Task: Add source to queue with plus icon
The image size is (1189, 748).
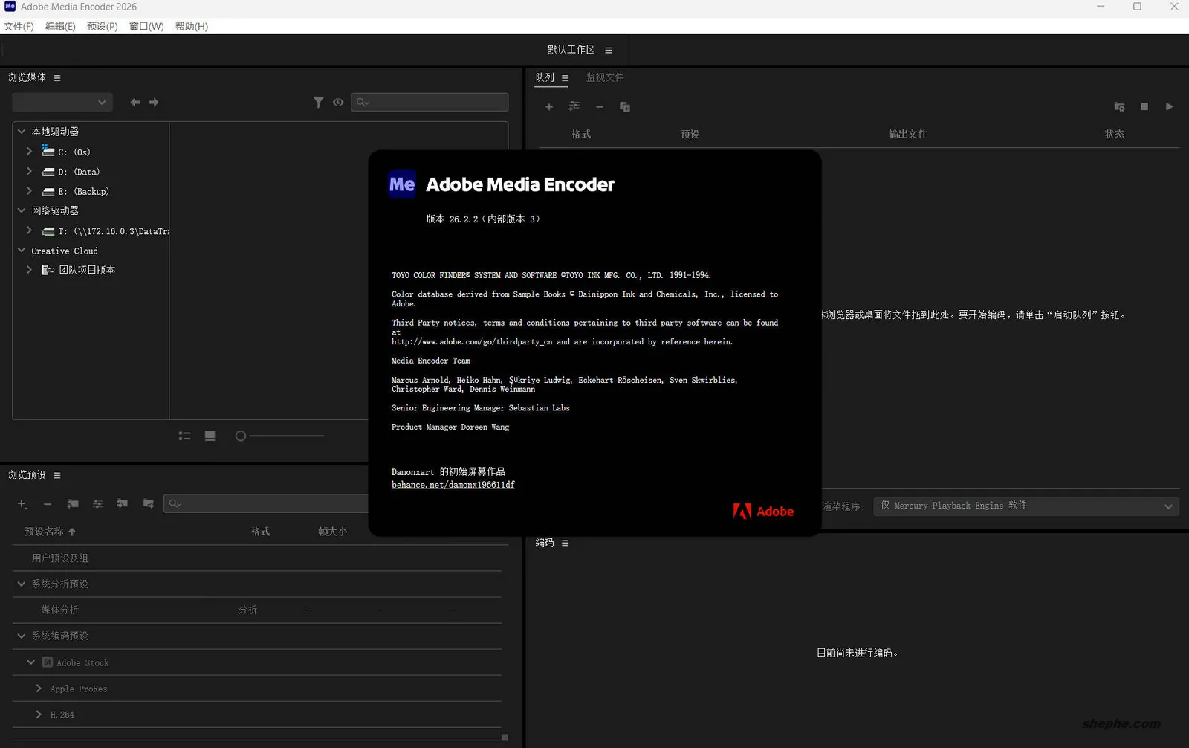Action: 549,107
